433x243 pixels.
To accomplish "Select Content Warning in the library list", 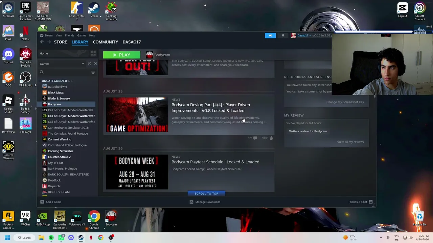I will (x=60, y=139).
